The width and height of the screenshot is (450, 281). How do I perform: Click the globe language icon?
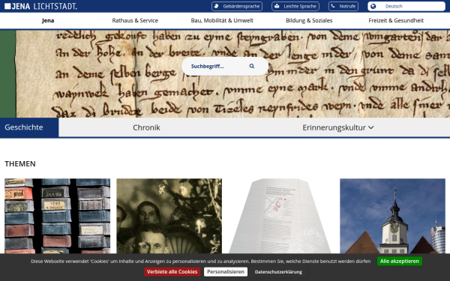tap(373, 6)
